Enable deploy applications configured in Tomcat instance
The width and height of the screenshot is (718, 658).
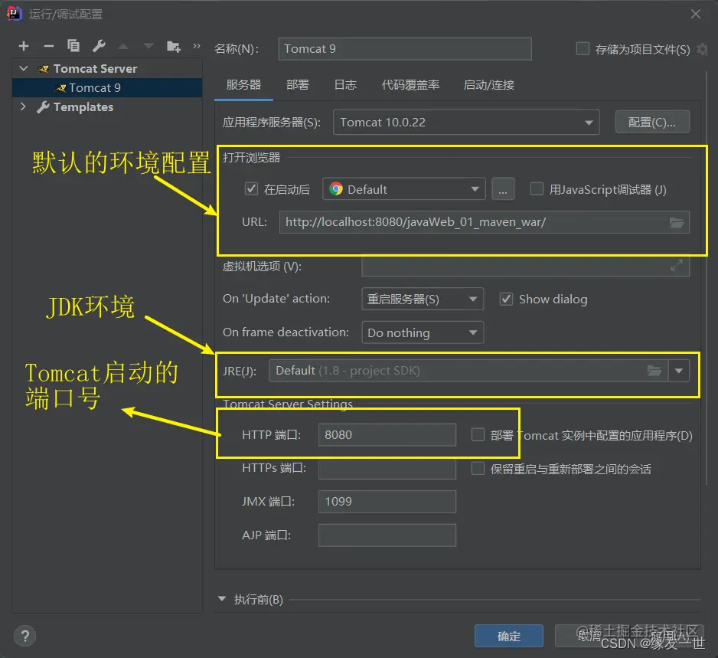[478, 434]
